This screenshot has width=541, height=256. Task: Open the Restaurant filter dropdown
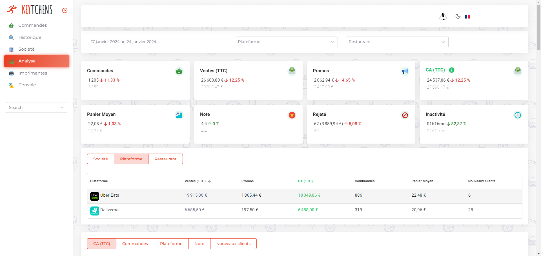397,42
